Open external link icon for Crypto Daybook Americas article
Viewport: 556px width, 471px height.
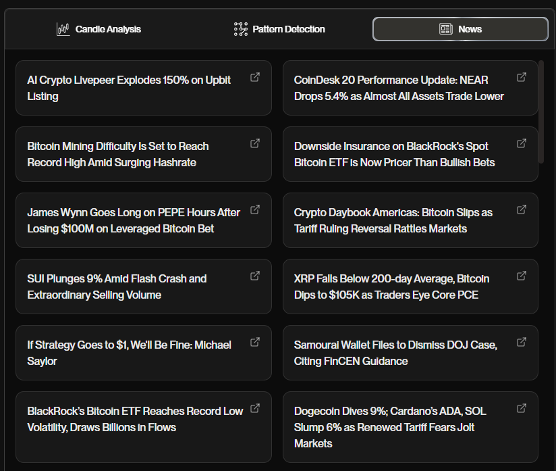coord(521,209)
